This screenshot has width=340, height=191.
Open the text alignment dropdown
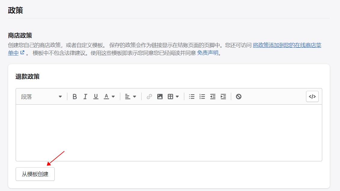coord(130,97)
